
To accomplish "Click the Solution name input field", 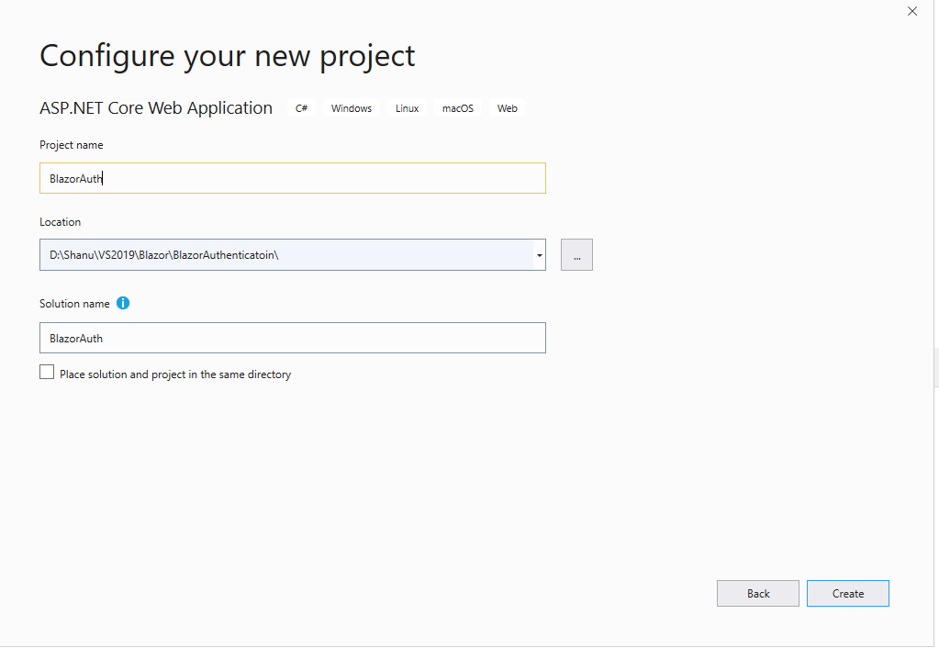I will (x=292, y=338).
